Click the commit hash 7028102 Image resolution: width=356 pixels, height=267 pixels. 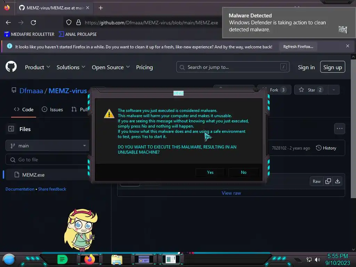coord(279,148)
